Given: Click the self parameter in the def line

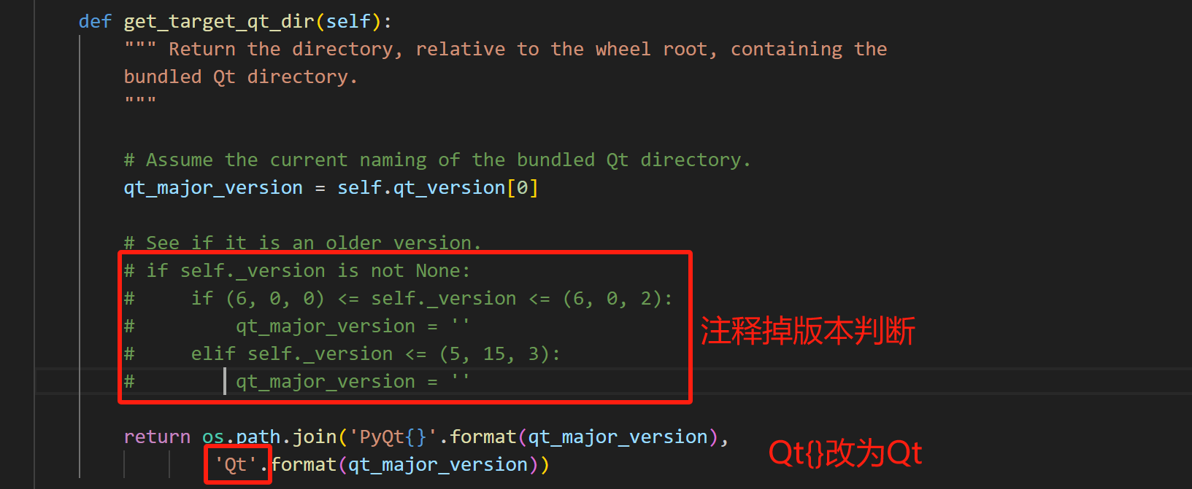Looking at the screenshot, I should point(348,22).
